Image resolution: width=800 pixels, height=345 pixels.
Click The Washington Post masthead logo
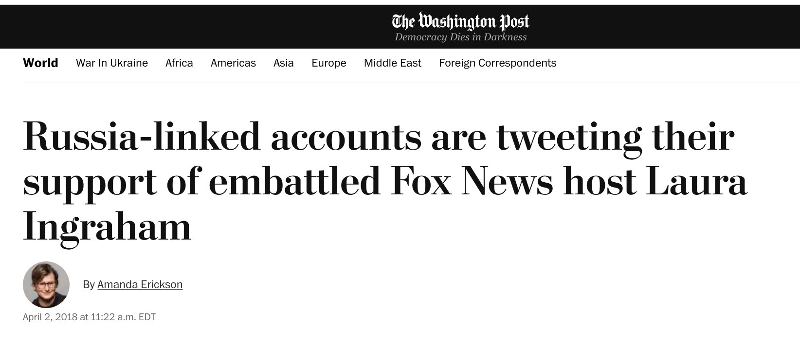pyautogui.click(x=460, y=21)
